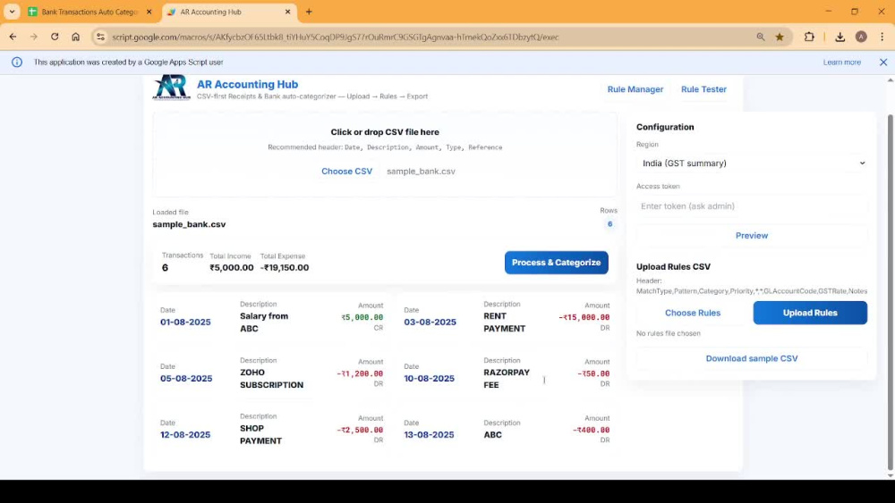
Task: Click the page vertical scrollbar
Action: coord(890,290)
